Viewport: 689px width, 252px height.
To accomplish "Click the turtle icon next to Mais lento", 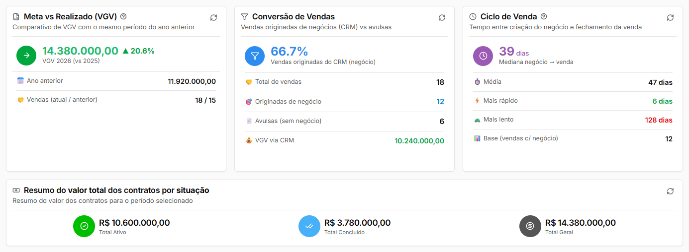I will click(x=477, y=120).
